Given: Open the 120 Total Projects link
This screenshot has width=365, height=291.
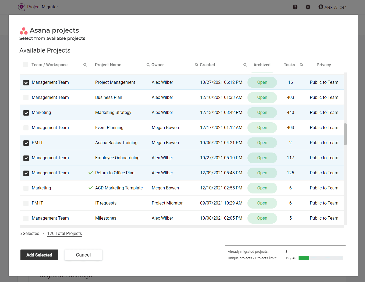Looking at the screenshot, I should click(x=65, y=234).
